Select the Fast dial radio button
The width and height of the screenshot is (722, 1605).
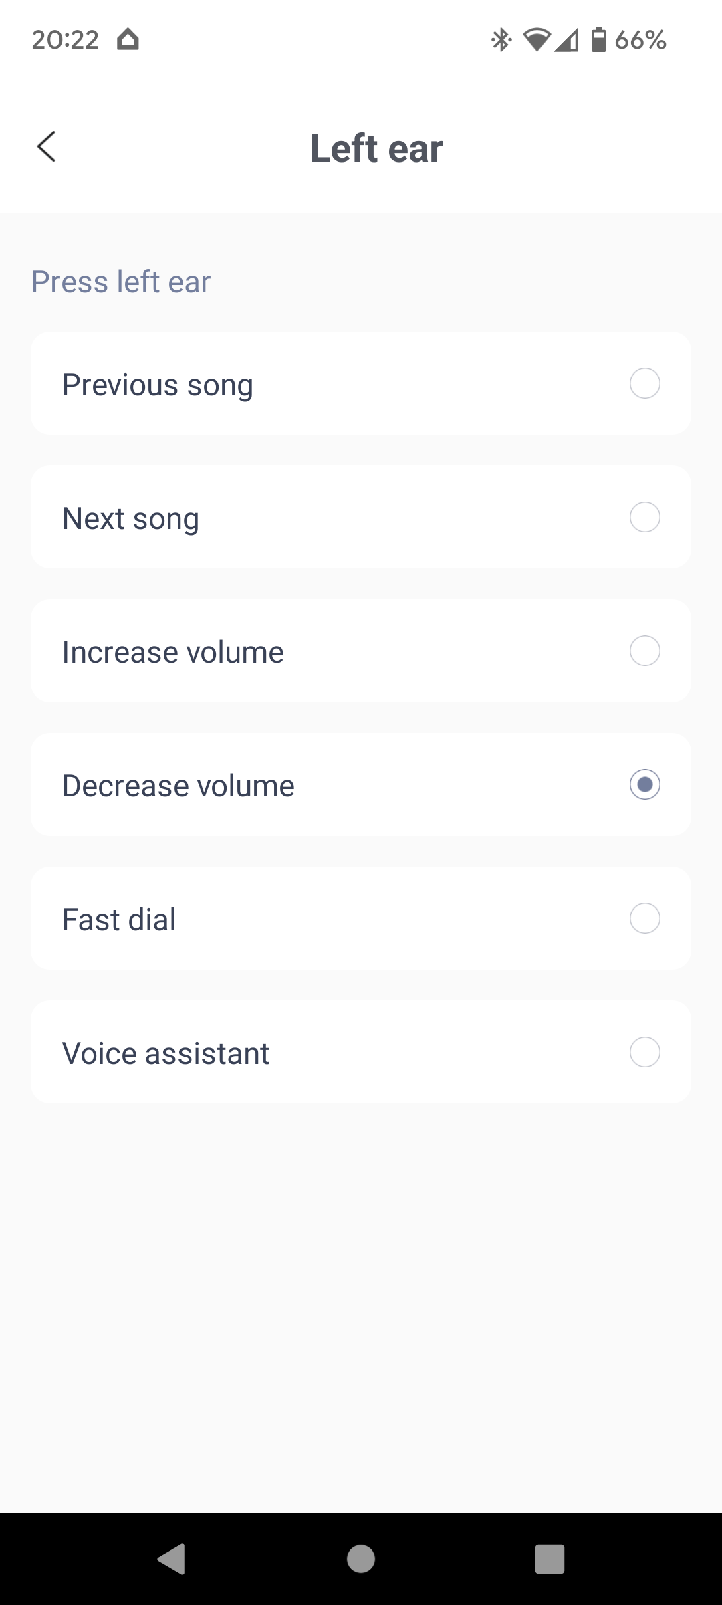point(644,919)
